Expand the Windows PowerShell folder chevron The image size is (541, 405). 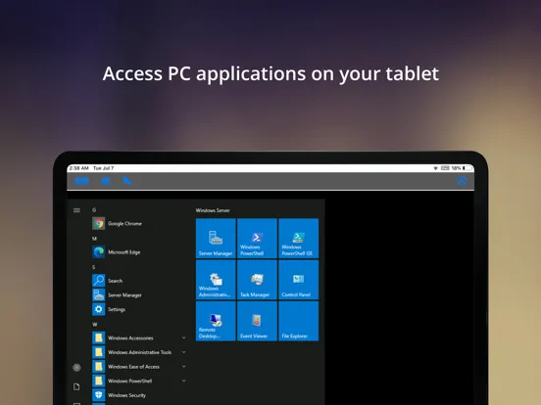pyautogui.click(x=184, y=381)
